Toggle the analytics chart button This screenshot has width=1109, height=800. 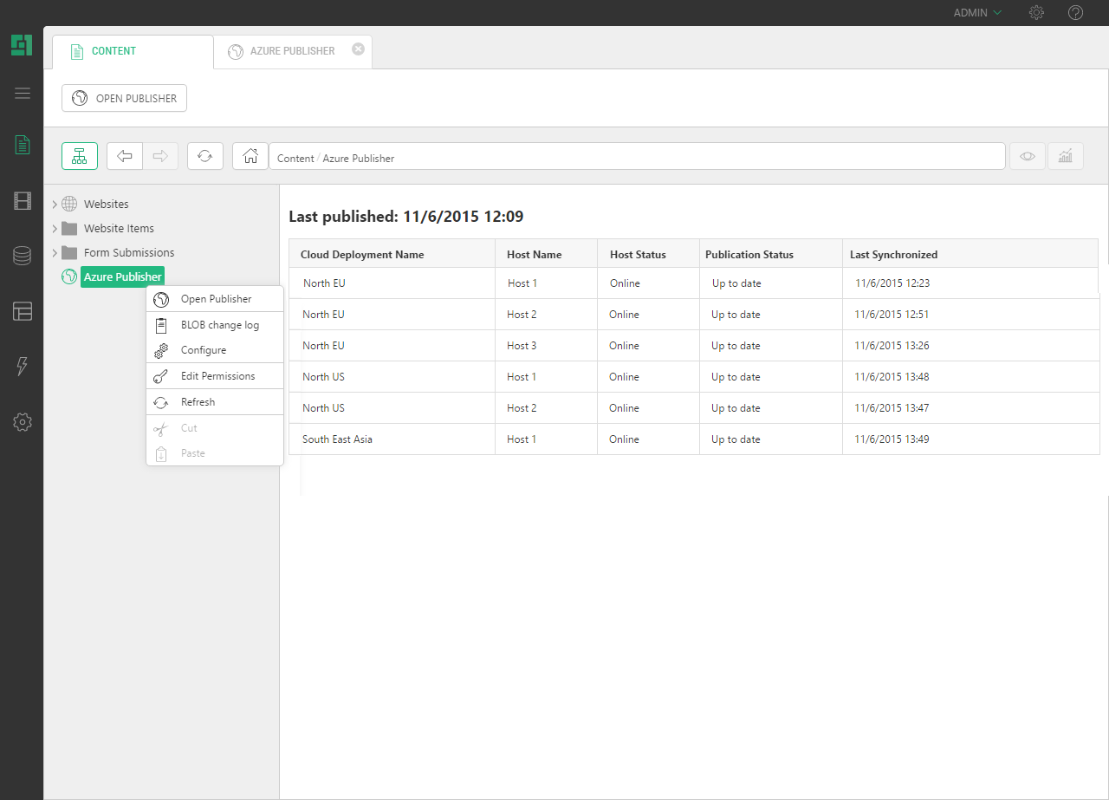click(1066, 156)
